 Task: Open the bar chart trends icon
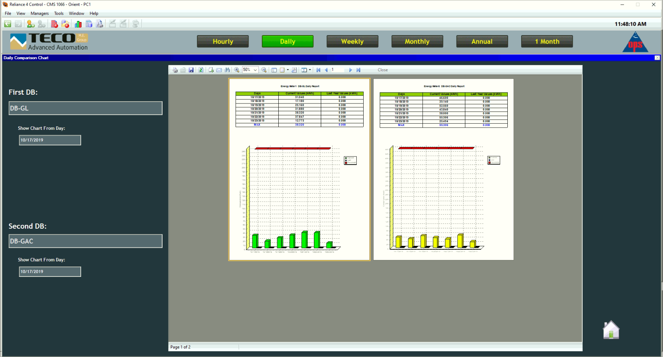(x=78, y=24)
